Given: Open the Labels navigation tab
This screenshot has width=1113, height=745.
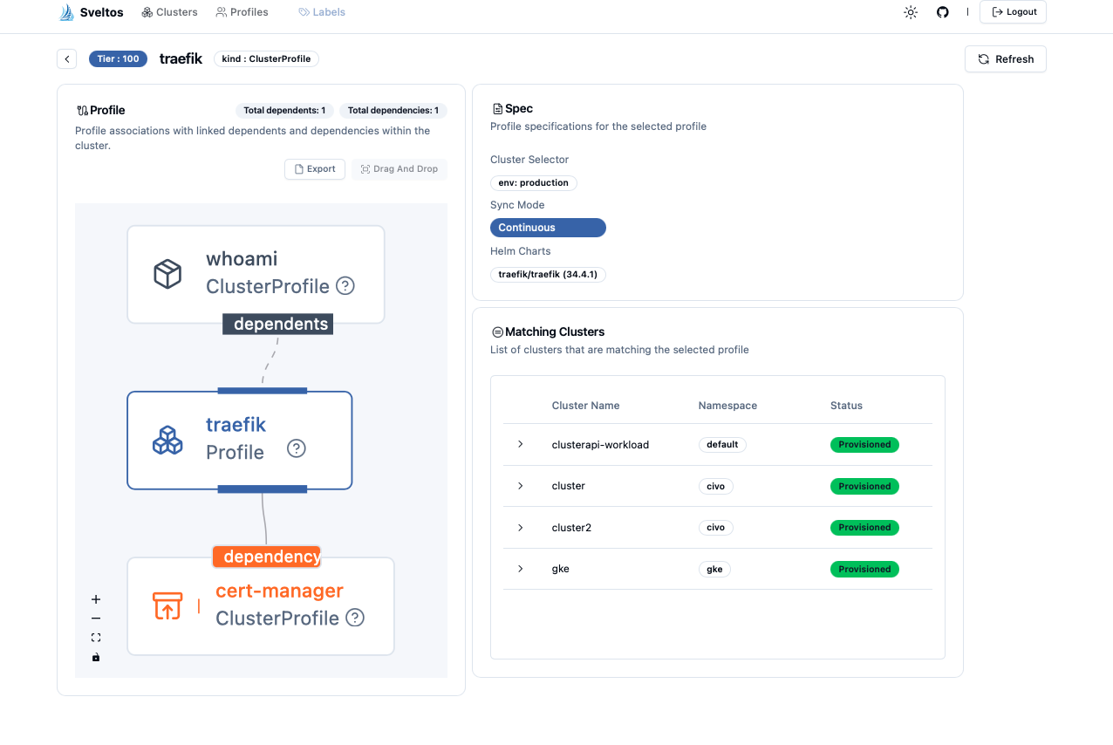Looking at the screenshot, I should [x=322, y=12].
